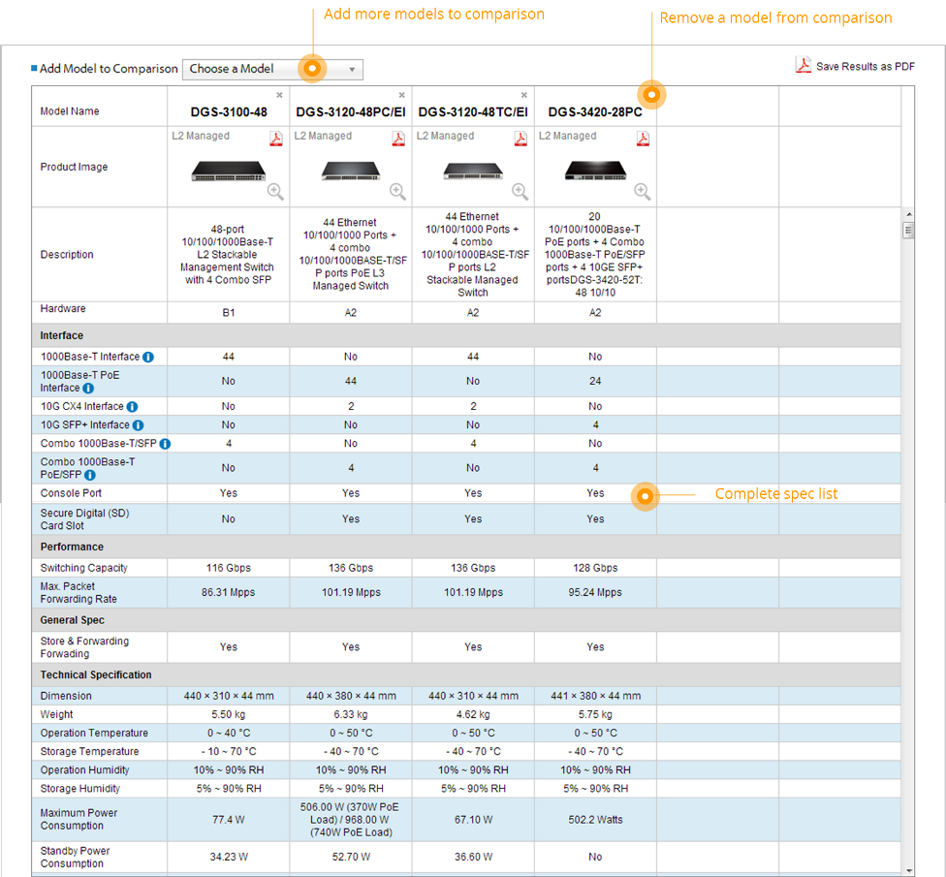
Task: Click the "116 Gbps" switching capacity value
Action: (229, 568)
